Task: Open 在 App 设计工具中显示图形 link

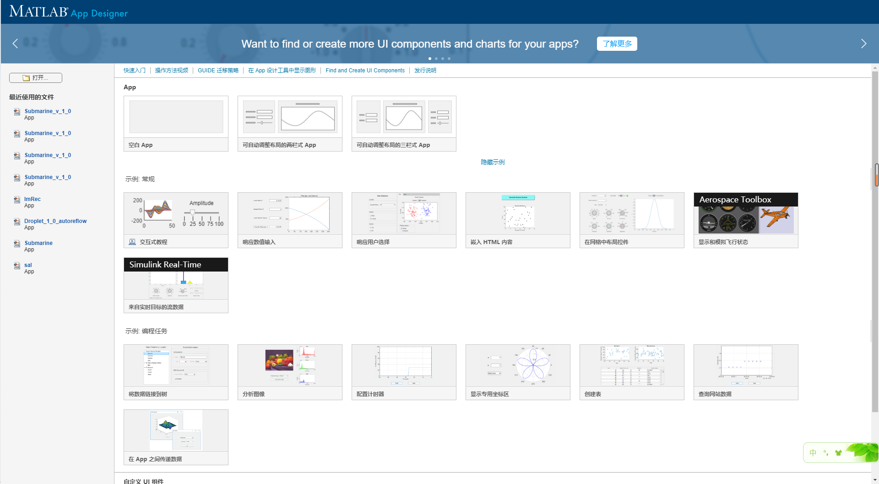Action: point(282,71)
